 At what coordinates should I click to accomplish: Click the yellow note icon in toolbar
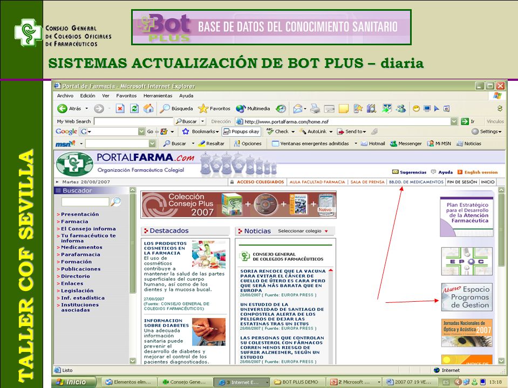pos(344,108)
